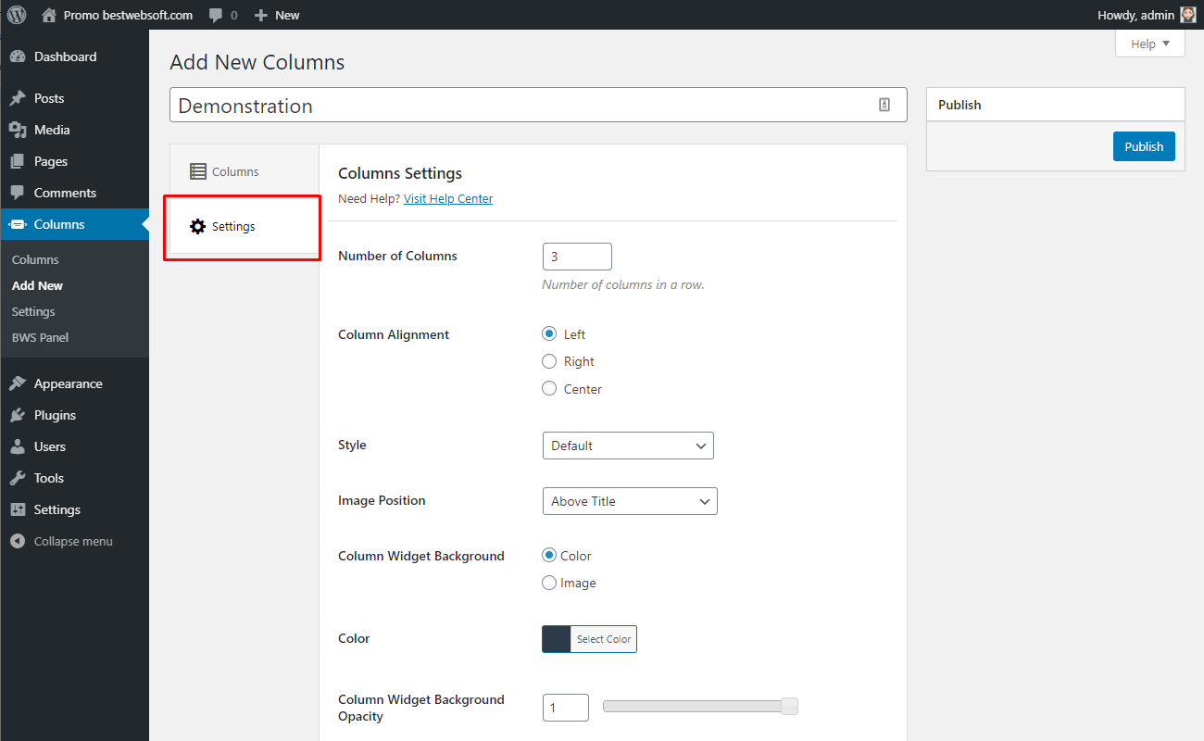The width and height of the screenshot is (1204, 741).
Task: Click the admin avatar in top bar
Action: pos(1188,15)
